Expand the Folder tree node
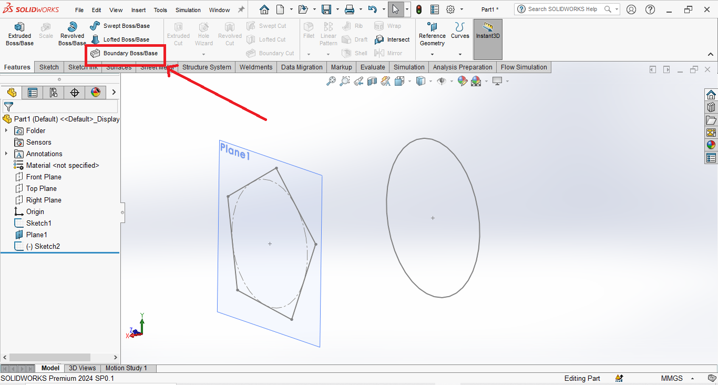This screenshot has width=718, height=385. 6,130
